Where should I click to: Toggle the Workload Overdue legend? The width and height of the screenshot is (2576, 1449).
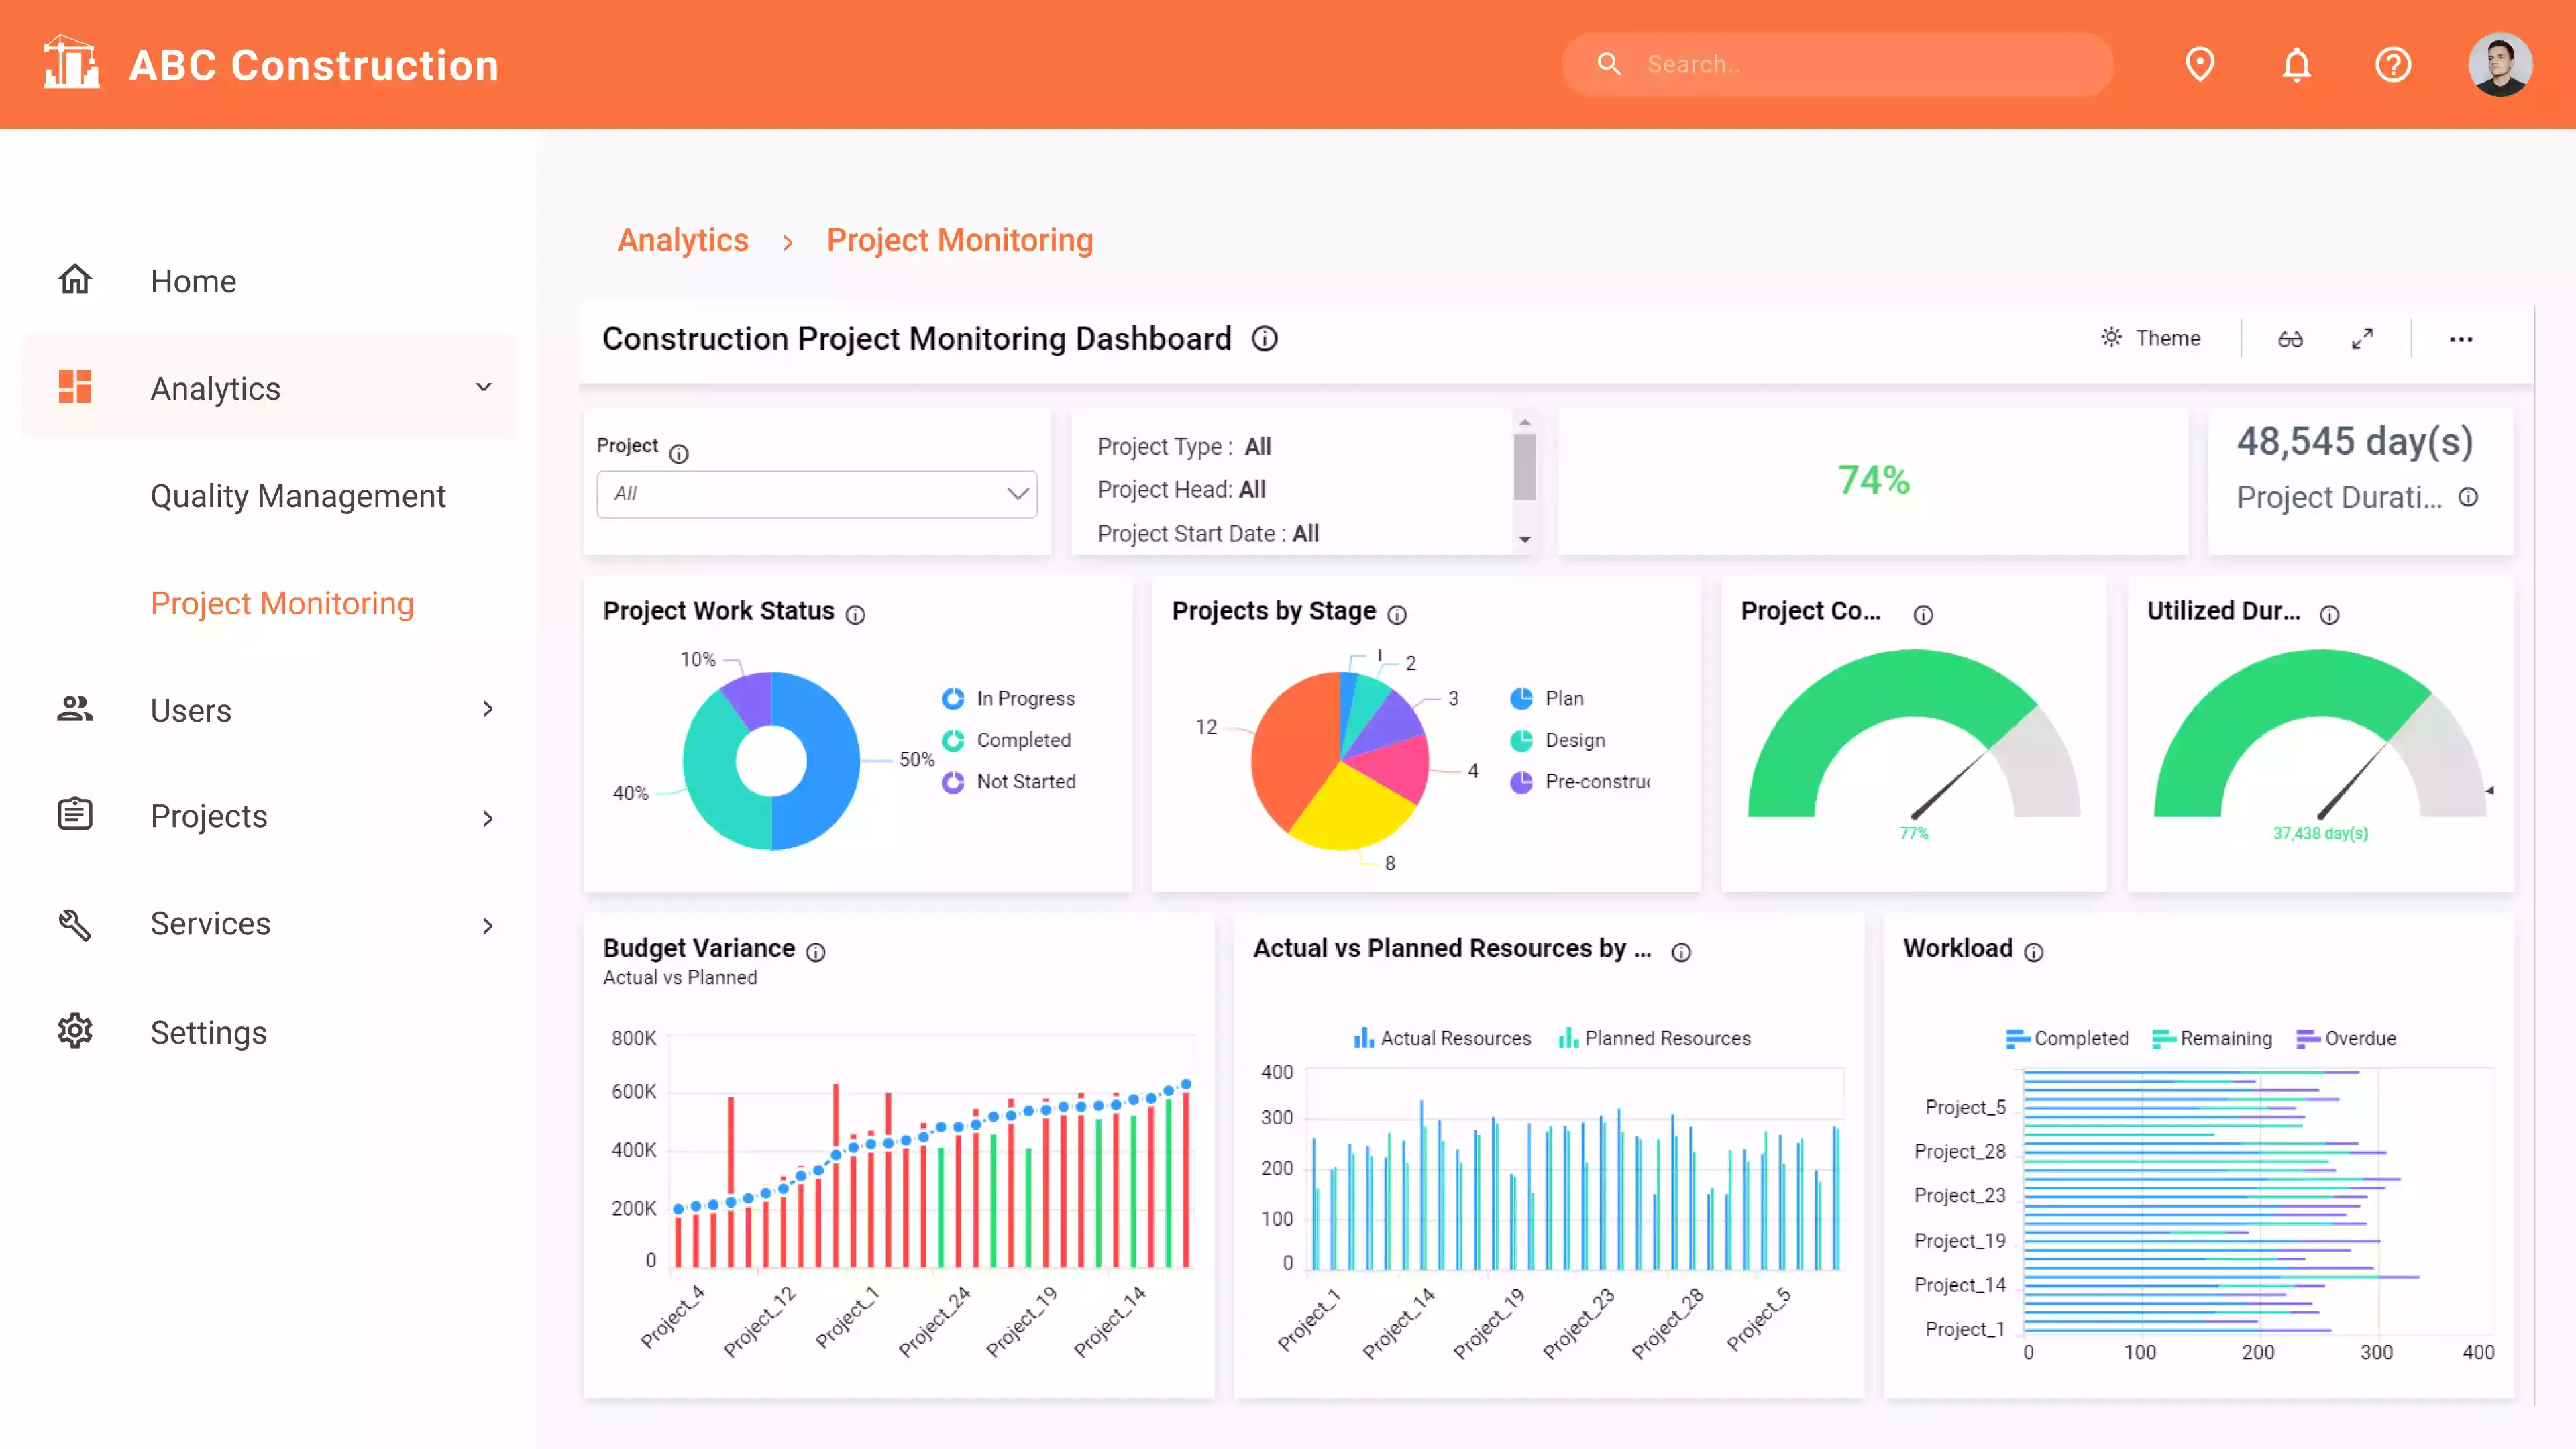pyautogui.click(x=2346, y=1038)
